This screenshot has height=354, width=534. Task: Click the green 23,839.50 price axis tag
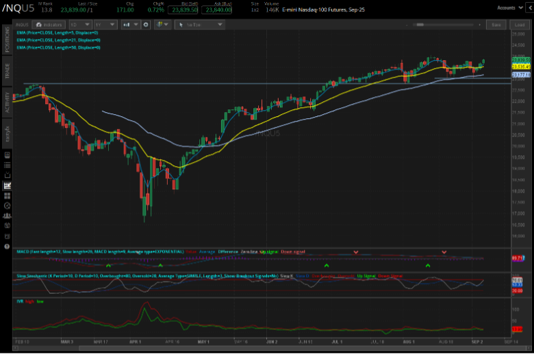521,60
